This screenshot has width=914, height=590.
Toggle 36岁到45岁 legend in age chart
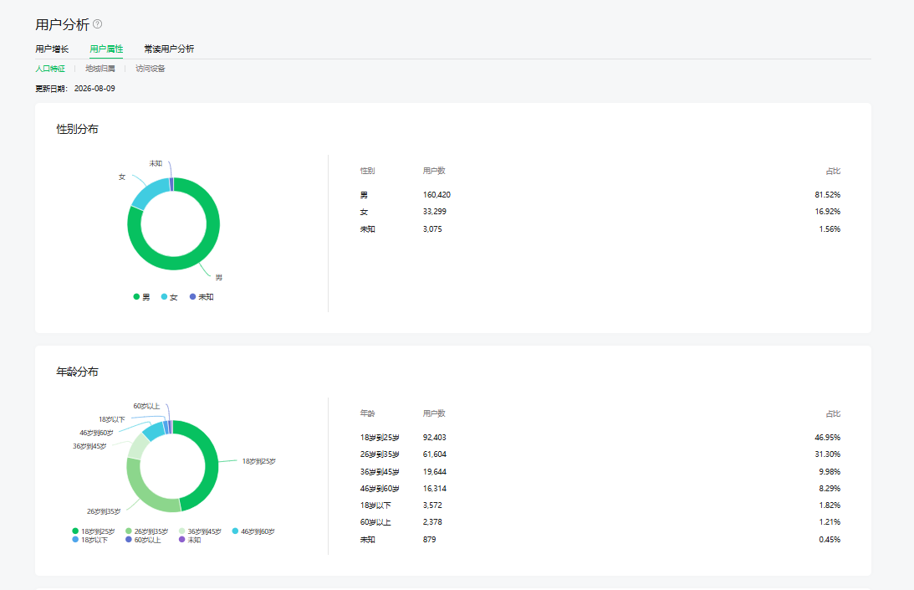point(200,531)
